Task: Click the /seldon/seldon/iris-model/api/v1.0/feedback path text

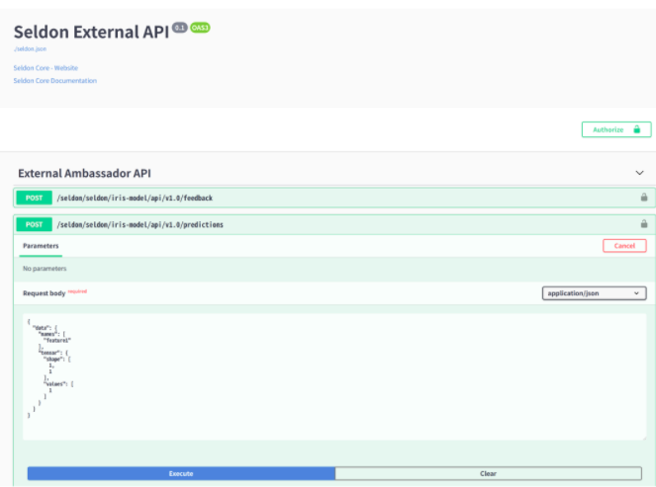Action: tap(135, 198)
